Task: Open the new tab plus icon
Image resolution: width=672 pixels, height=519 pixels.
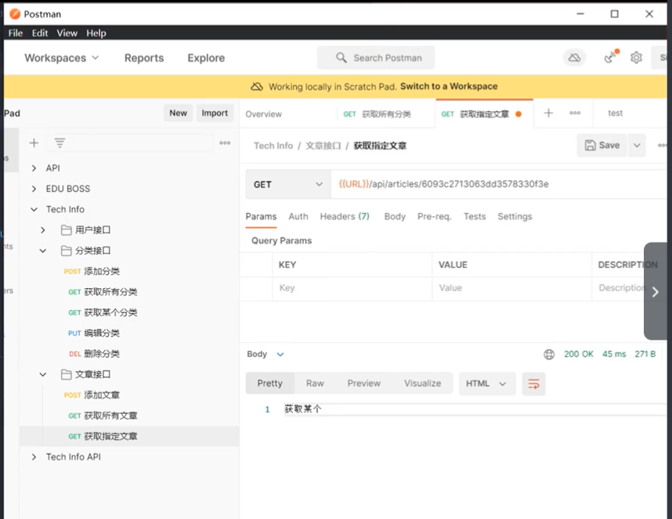Action: pyautogui.click(x=548, y=113)
